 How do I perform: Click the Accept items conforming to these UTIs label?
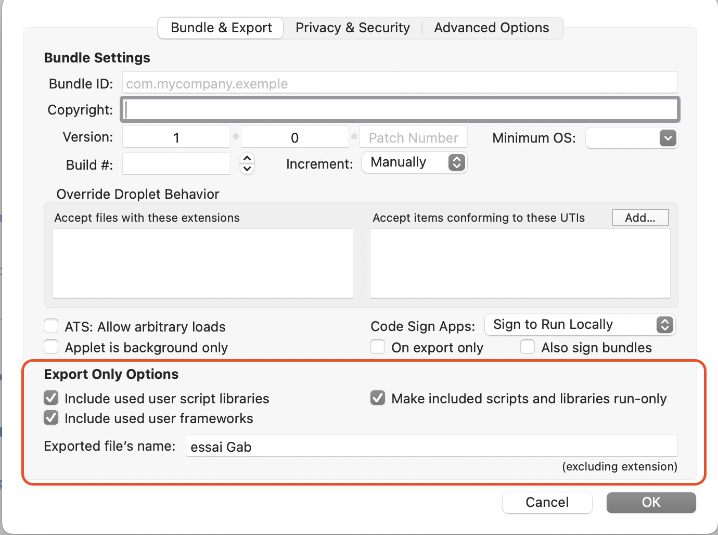coord(479,218)
